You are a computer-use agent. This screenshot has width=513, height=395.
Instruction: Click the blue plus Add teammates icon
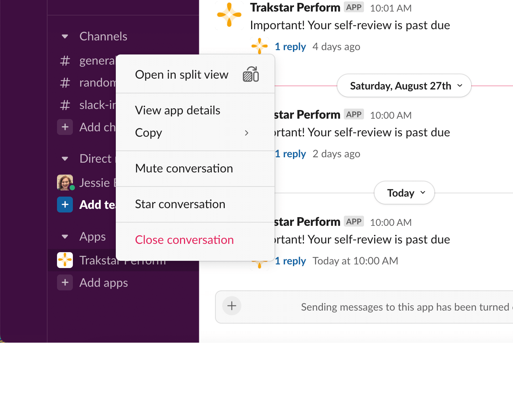point(65,205)
